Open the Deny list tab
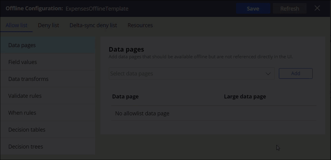 pyautogui.click(x=49, y=25)
